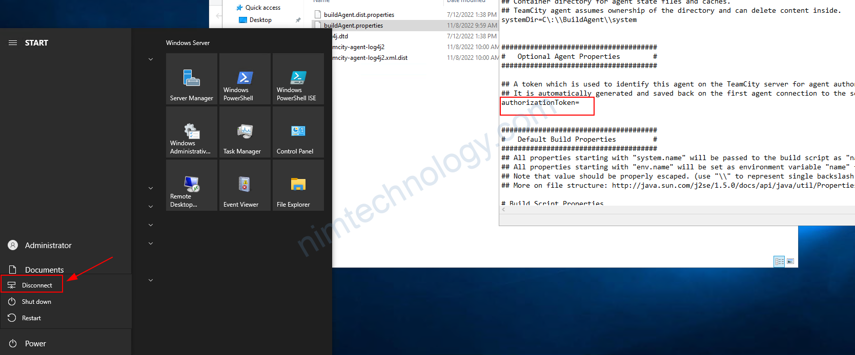Expand the first app list chevron
Image resolution: width=855 pixels, height=355 pixels.
(x=151, y=59)
